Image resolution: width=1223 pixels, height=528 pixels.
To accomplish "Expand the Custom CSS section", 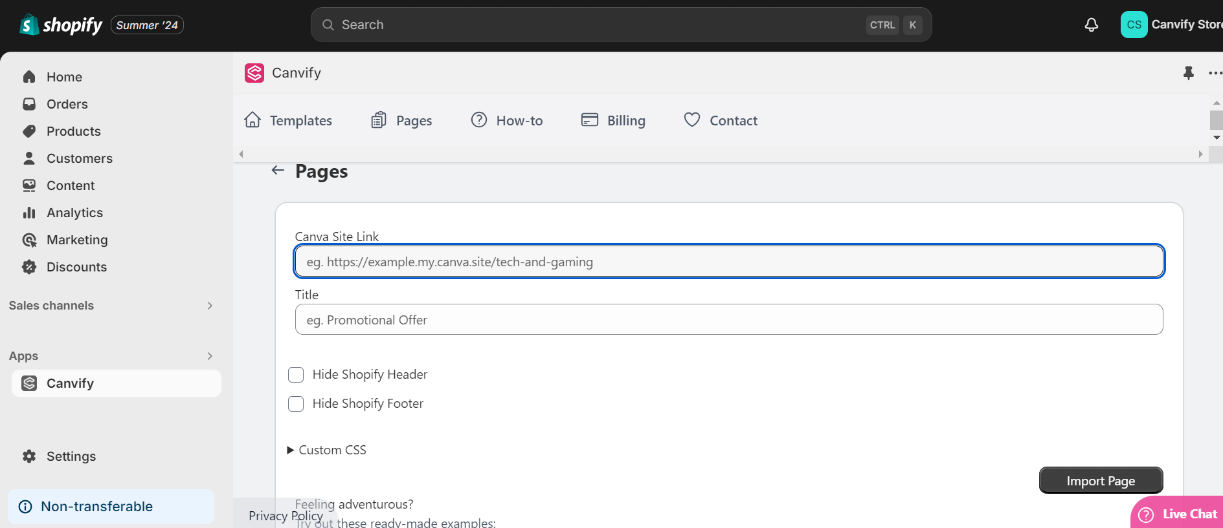I will tap(326, 450).
